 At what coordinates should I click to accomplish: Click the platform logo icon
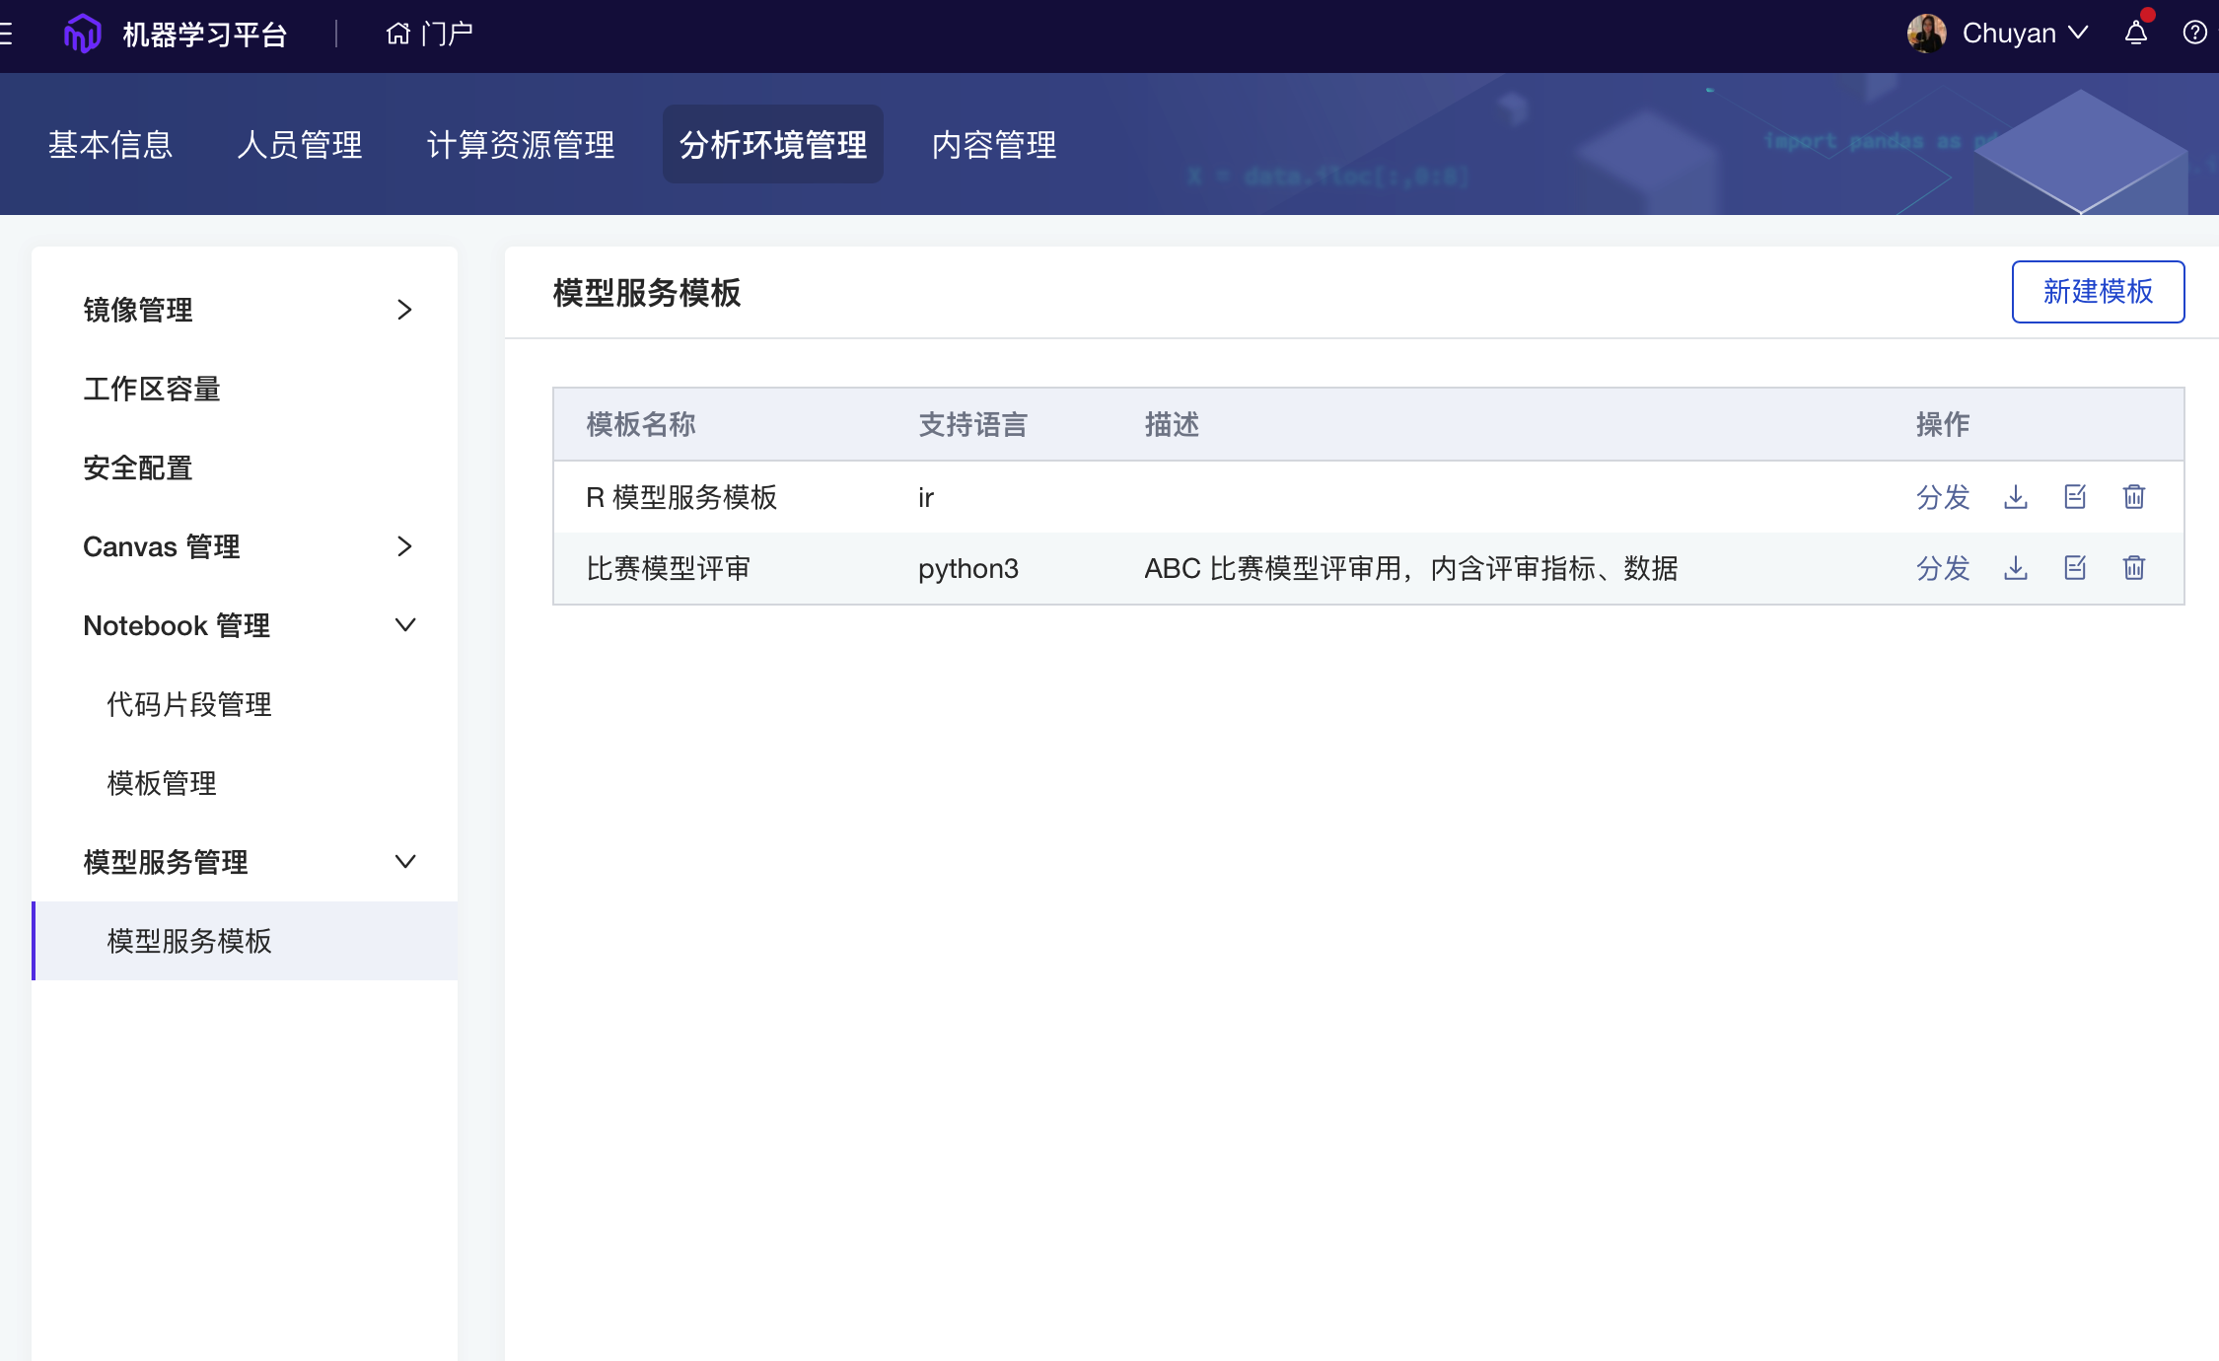click(82, 34)
